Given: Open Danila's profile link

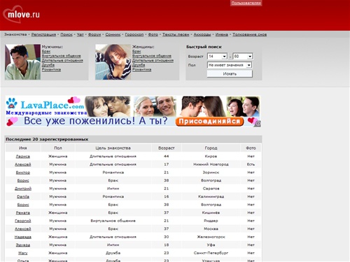Looking at the screenshot, I should coord(23,196).
